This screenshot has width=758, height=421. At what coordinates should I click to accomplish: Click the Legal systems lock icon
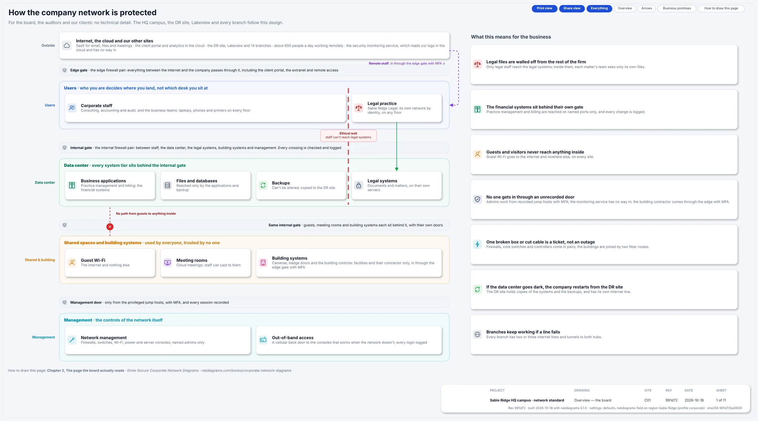click(359, 185)
